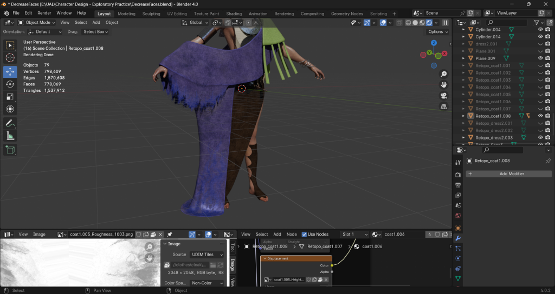Click the outliner search field
This screenshot has width=555, height=294.
tap(506, 23)
